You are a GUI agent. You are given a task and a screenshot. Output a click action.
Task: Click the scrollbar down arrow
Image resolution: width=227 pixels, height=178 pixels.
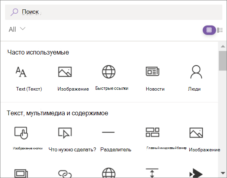tap(223, 173)
